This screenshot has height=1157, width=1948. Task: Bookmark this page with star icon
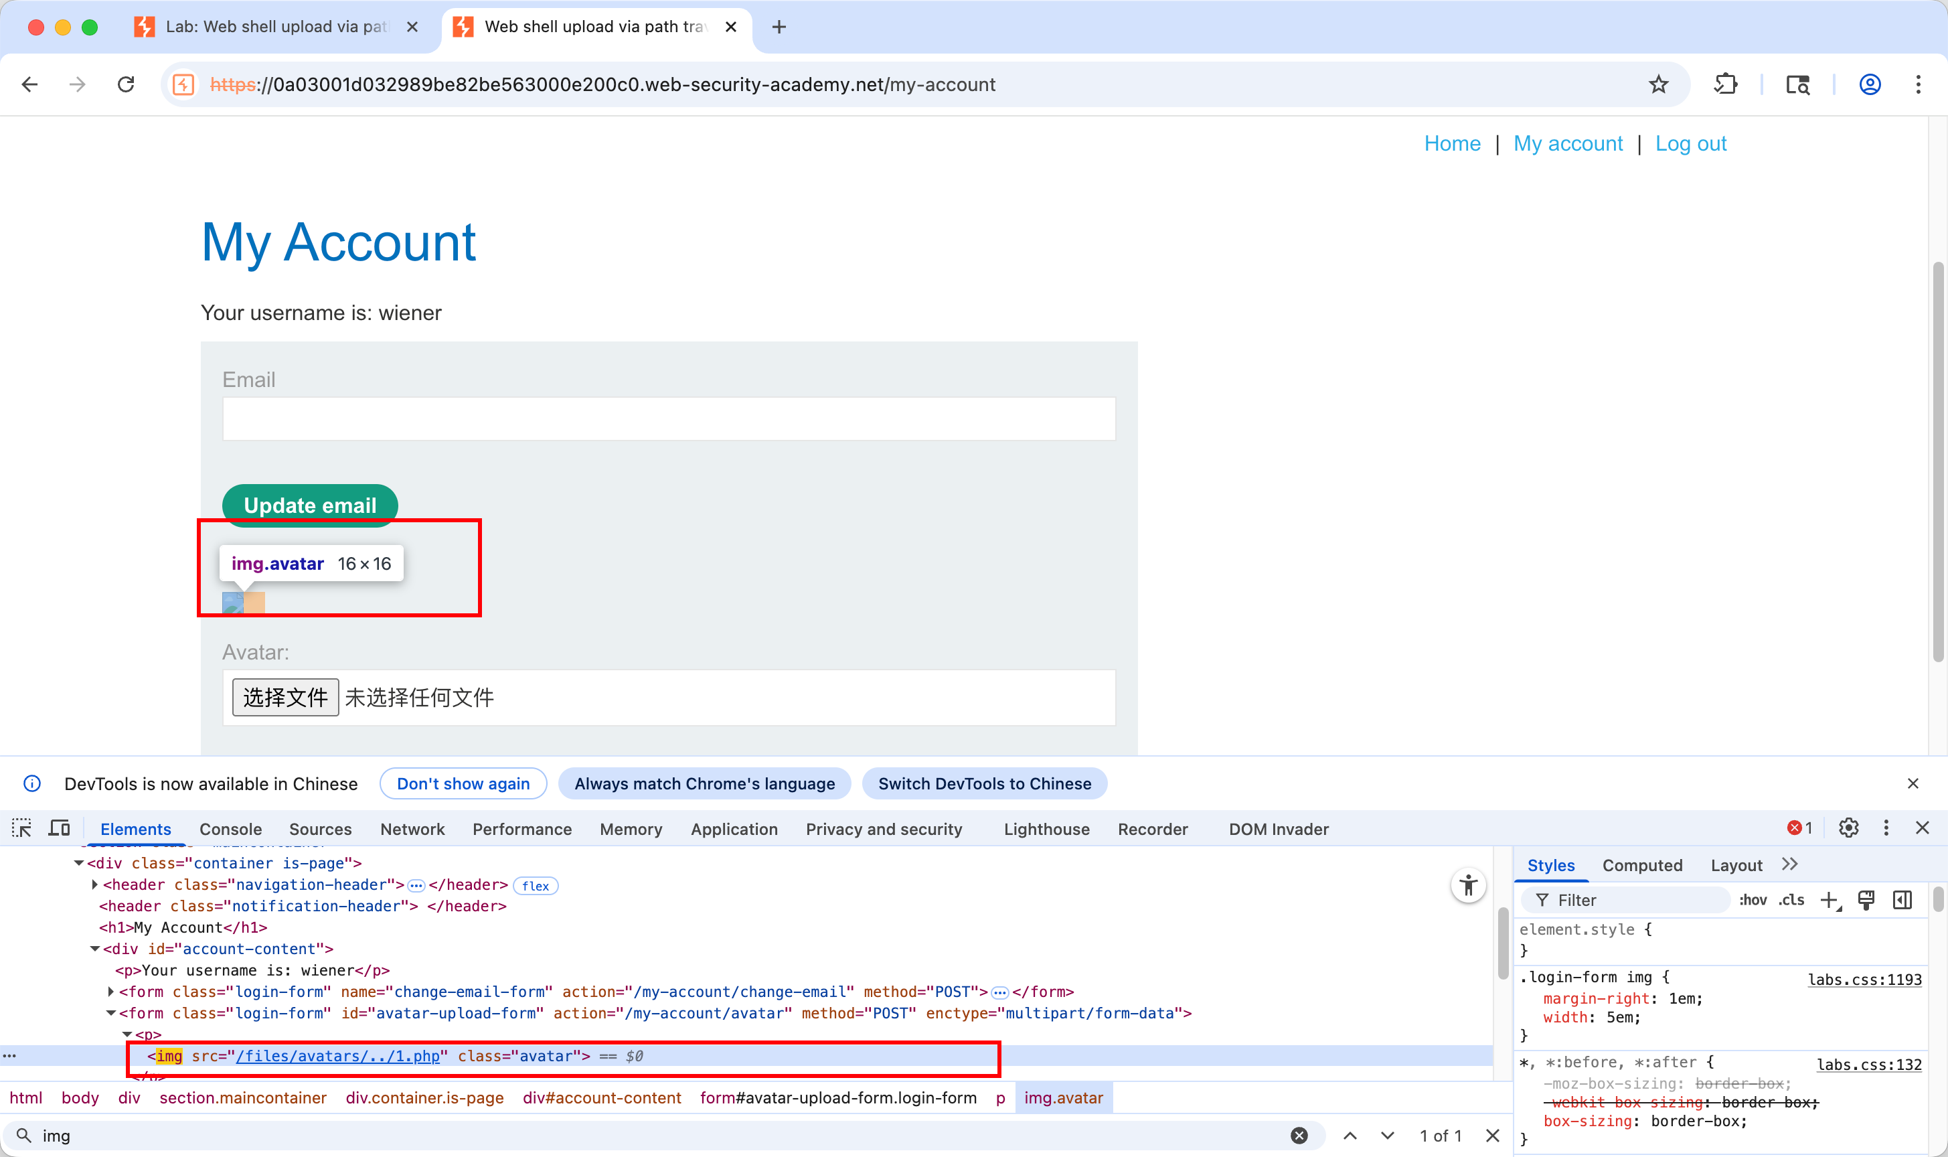coord(1658,84)
